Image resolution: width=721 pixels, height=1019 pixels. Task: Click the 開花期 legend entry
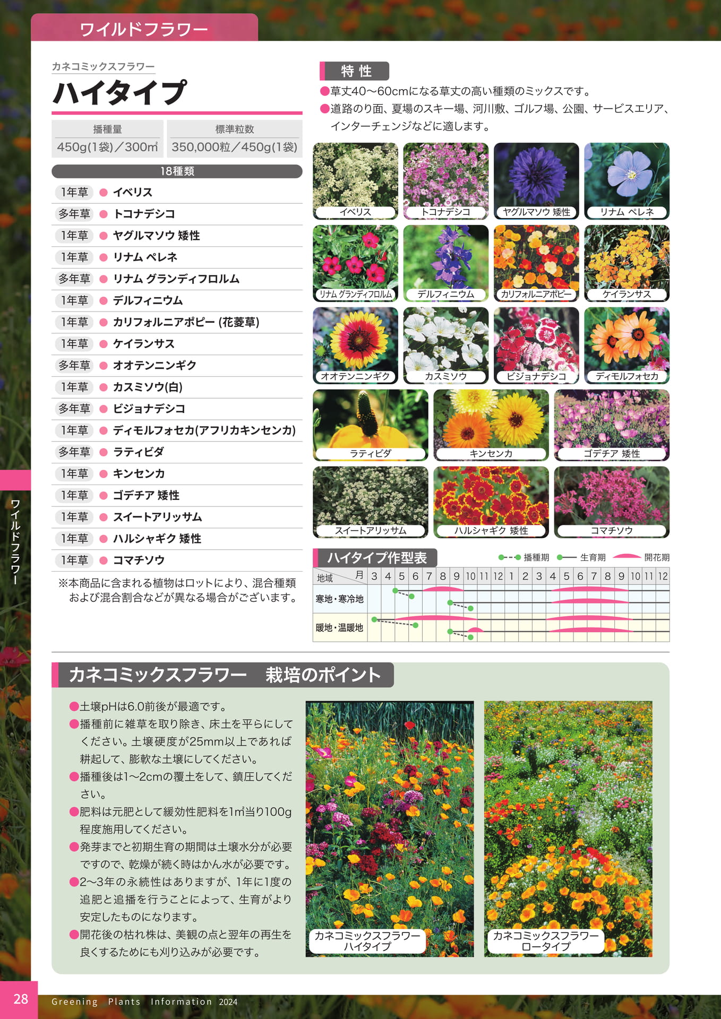[641, 557]
